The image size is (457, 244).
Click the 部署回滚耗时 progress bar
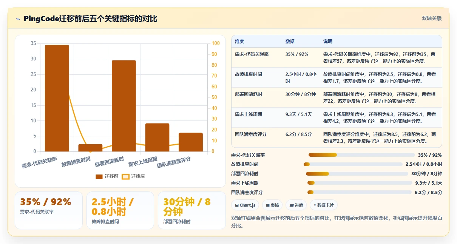[357, 174]
